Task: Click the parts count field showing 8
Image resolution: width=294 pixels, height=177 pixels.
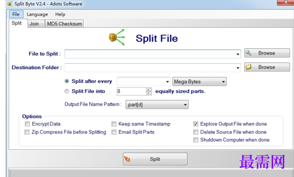Action: [131, 91]
